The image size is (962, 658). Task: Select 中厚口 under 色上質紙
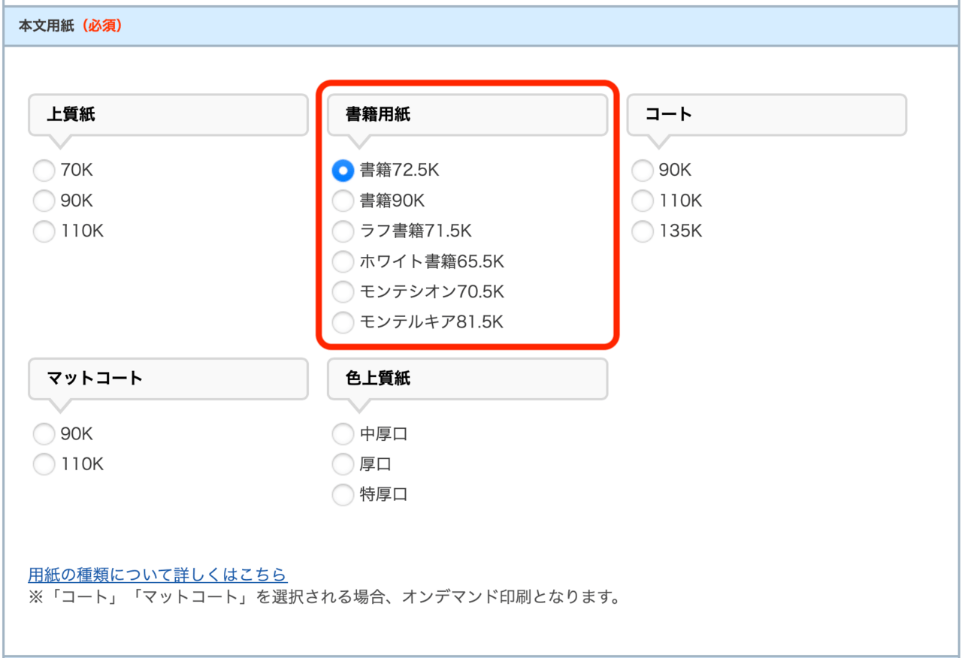click(x=343, y=434)
